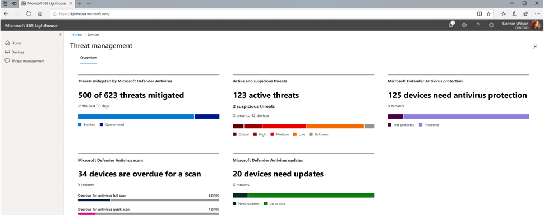Open Devices in the left navigation

point(18,52)
